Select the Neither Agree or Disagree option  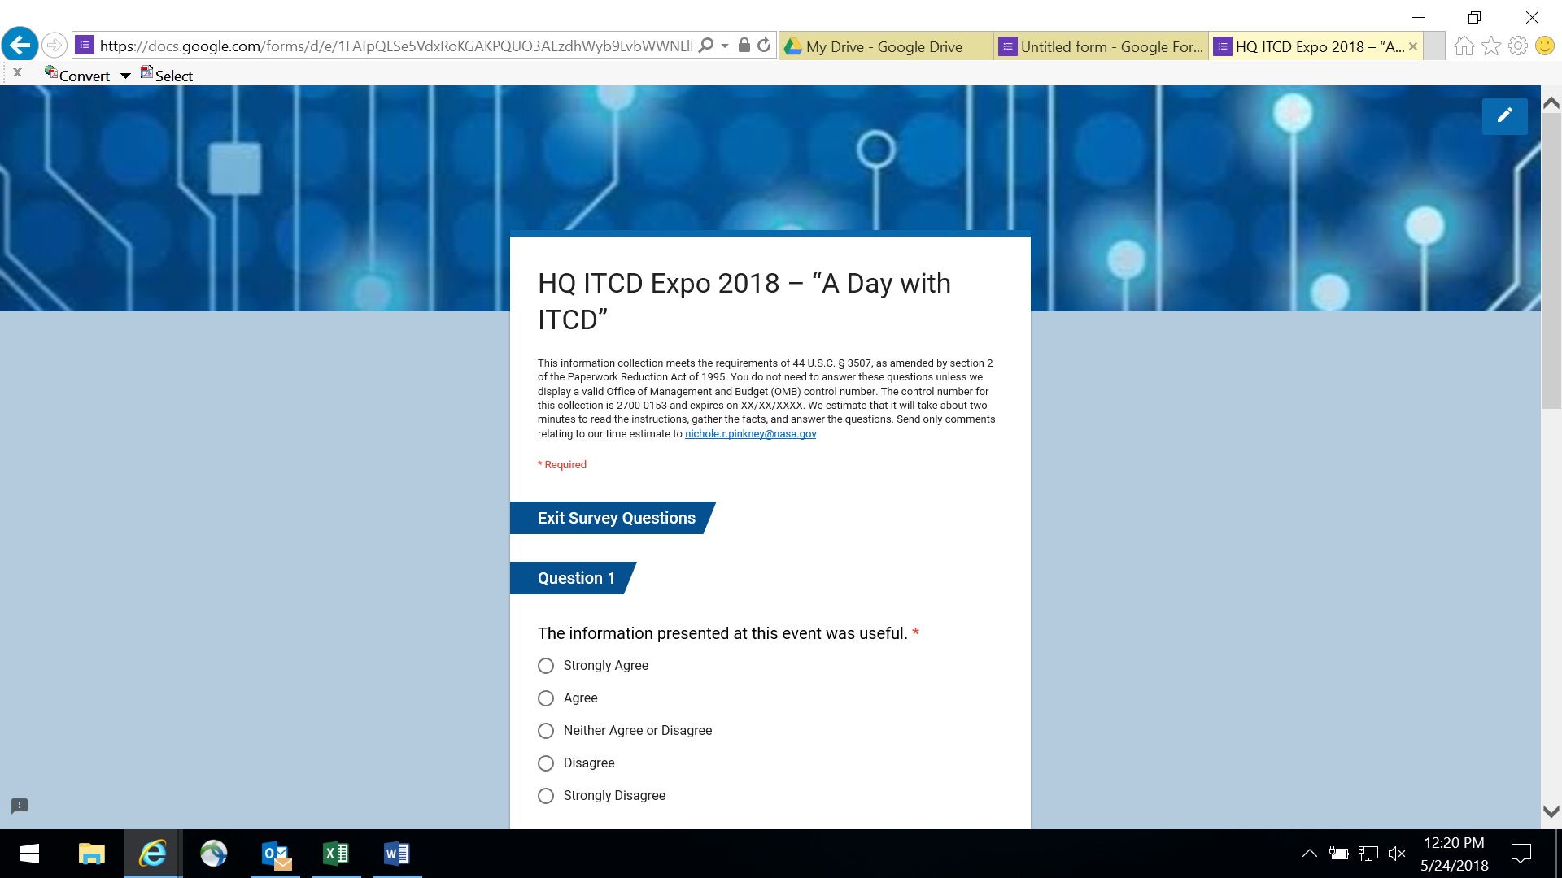(546, 731)
